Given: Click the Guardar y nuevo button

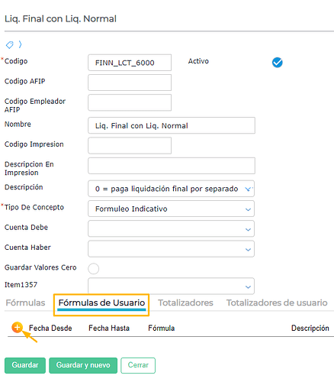Looking at the screenshot, I should (83, 365).
